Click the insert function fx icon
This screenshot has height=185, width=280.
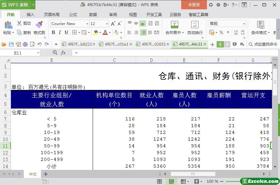(x=63, y=53)
